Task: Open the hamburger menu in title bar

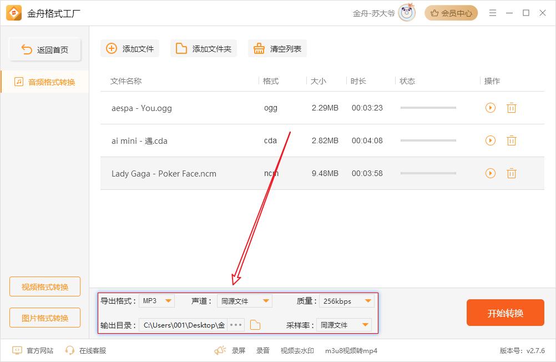Action: [493, 13]
